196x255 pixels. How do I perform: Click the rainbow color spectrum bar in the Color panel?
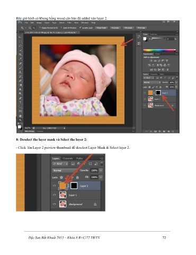pyautogui.click(x=159, y=50)
